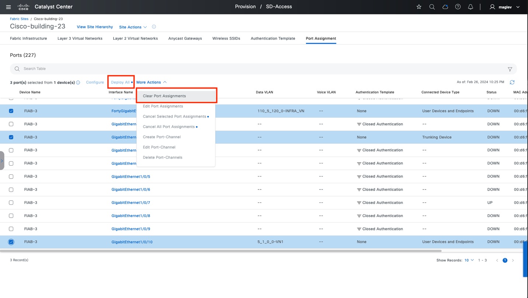Collapse the More Actions menu
This screenshot has height=298, width=528.
click(x=151, y=82)
